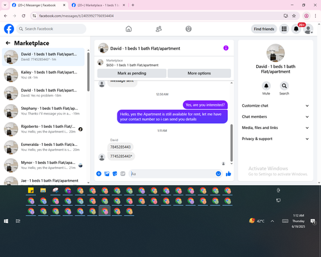Screen dimensions: 321x257
Task: Click Find friends button
Action: (264, 29)
